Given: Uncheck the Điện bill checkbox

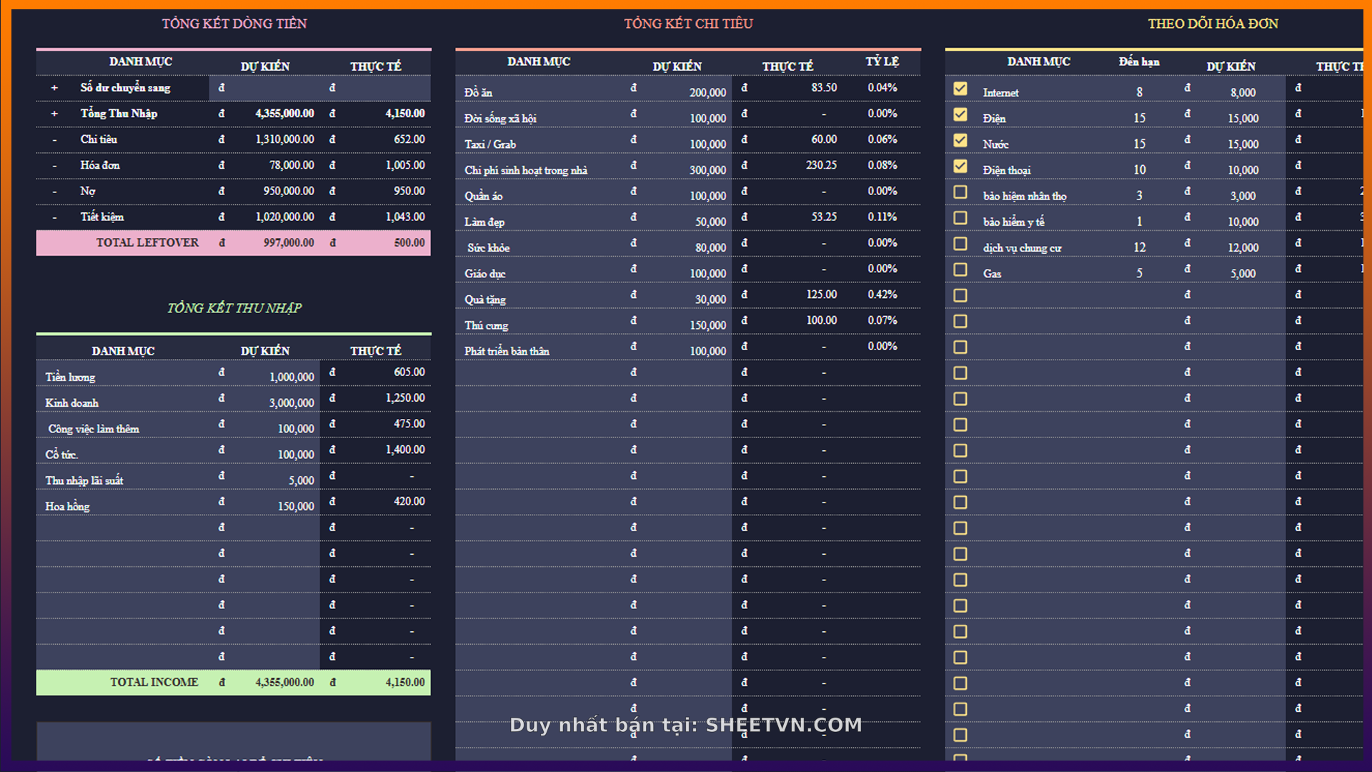Looking at the screenshot, I should pyautogui.click(x=960, y=114).
